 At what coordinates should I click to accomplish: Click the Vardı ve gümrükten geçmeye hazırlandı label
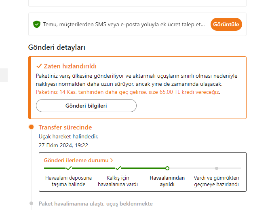pyautogui.click(x=217, y=181)
